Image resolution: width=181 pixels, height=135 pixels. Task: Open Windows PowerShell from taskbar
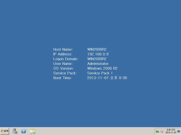[24, 131]
